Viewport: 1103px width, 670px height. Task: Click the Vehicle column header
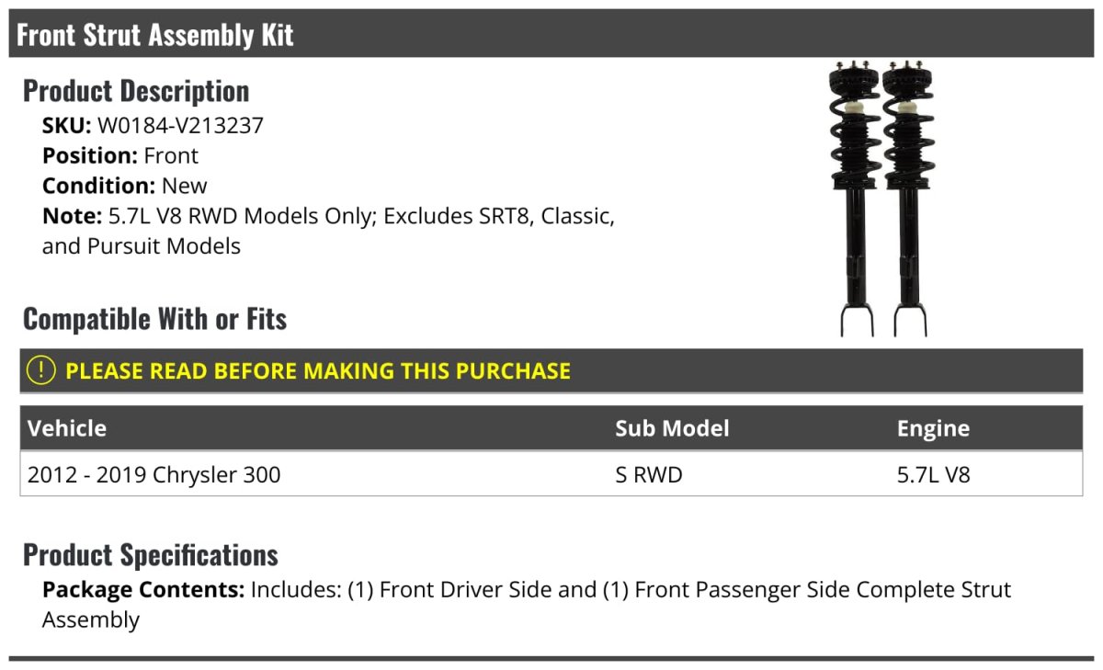pyautogui.click(x=67, y=428)
